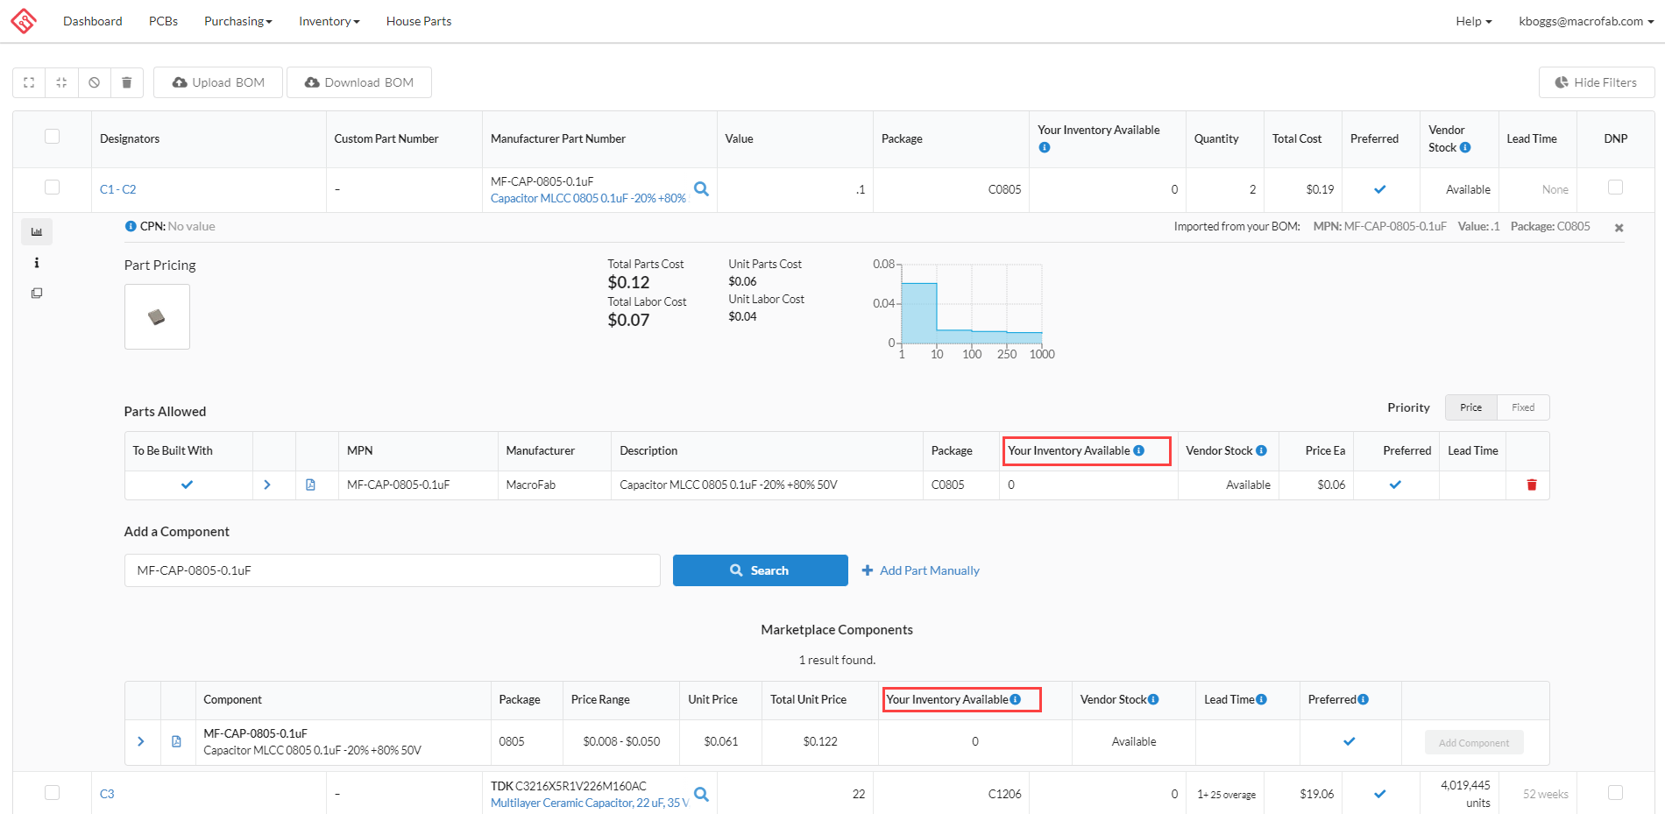Delete MF-CAP-0805-0.1uF from Parts Allowed
Viewport: 1665px width, 814px height.
[1532, 485]
